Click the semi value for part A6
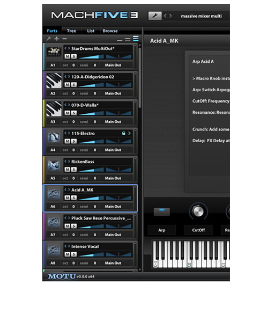This screenshot has width=268, height=322. (x=95, y=207)
